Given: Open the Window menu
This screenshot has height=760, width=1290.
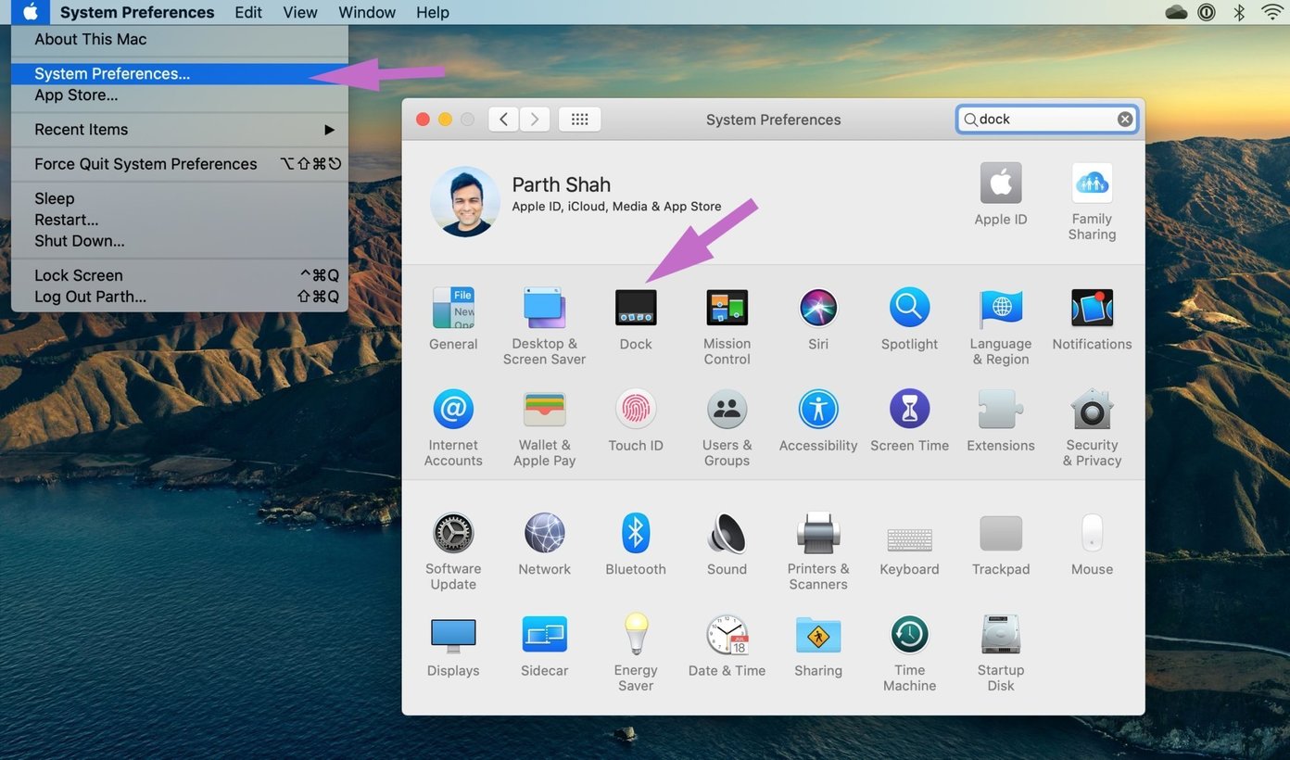Looking at the screenshot, I should tap(366, 12).
